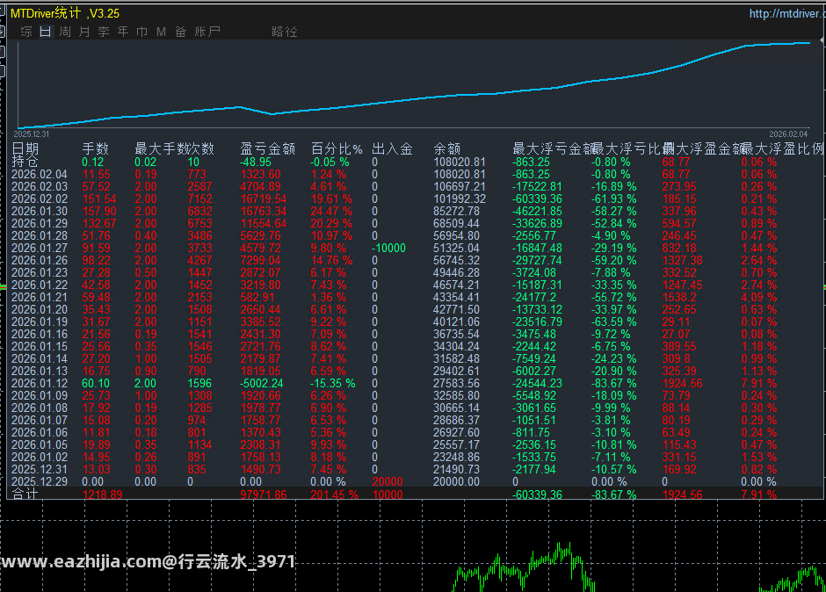Switch to the 综 summary tab
826x592 pixels.
tap(25, 32)
